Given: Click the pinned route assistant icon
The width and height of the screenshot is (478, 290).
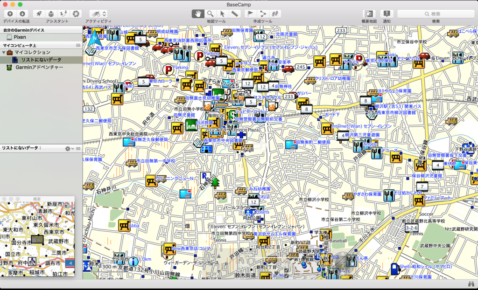Looking at the screenshot, I should tap(63, 14).
